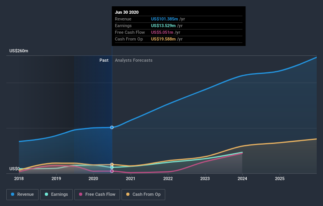Toggle the Revenue legend button
Screen dimensions: 323x206
coord(22,195)
